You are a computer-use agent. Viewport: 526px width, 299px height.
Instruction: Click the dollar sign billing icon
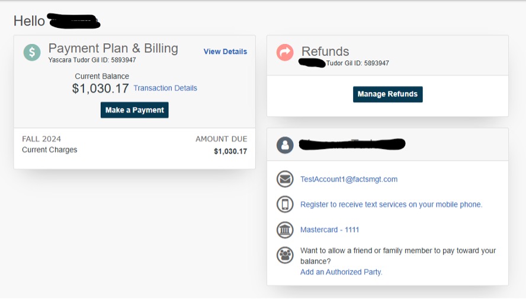tap(32, 52)
